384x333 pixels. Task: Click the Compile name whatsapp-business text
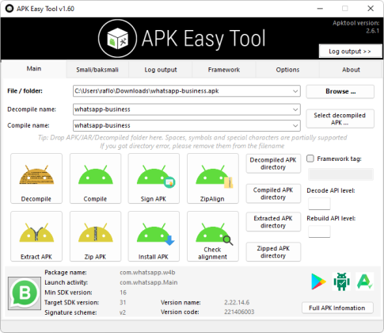[102, 125]
